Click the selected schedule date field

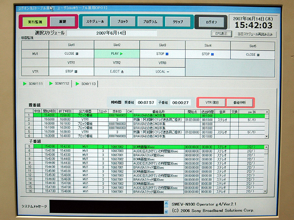click(111, 33)
